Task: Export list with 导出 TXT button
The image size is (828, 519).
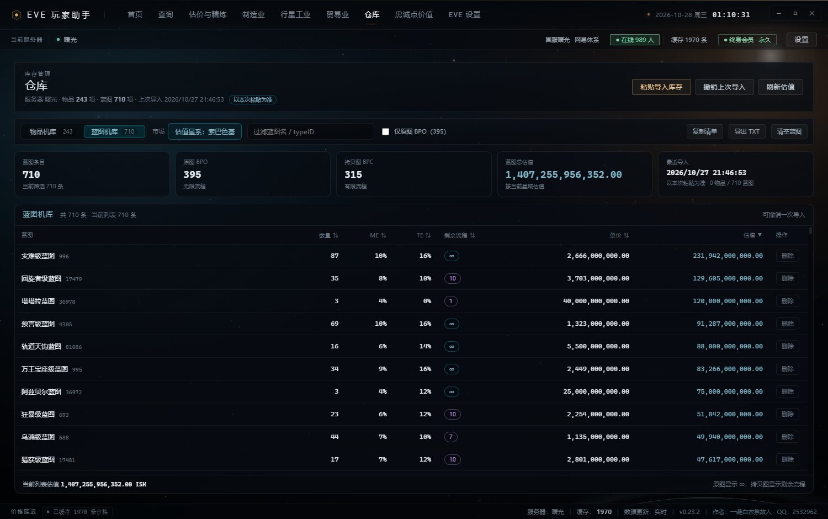Action: click(747, 131)
